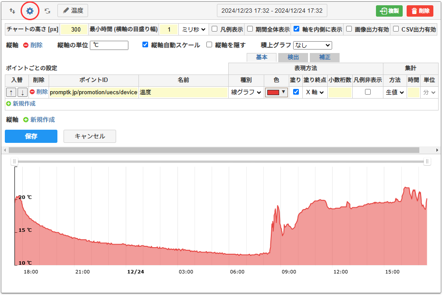The image size is (443, 298).
Task: Add a new 縦軸 with 新規作成 link
Action: (39, 120)
